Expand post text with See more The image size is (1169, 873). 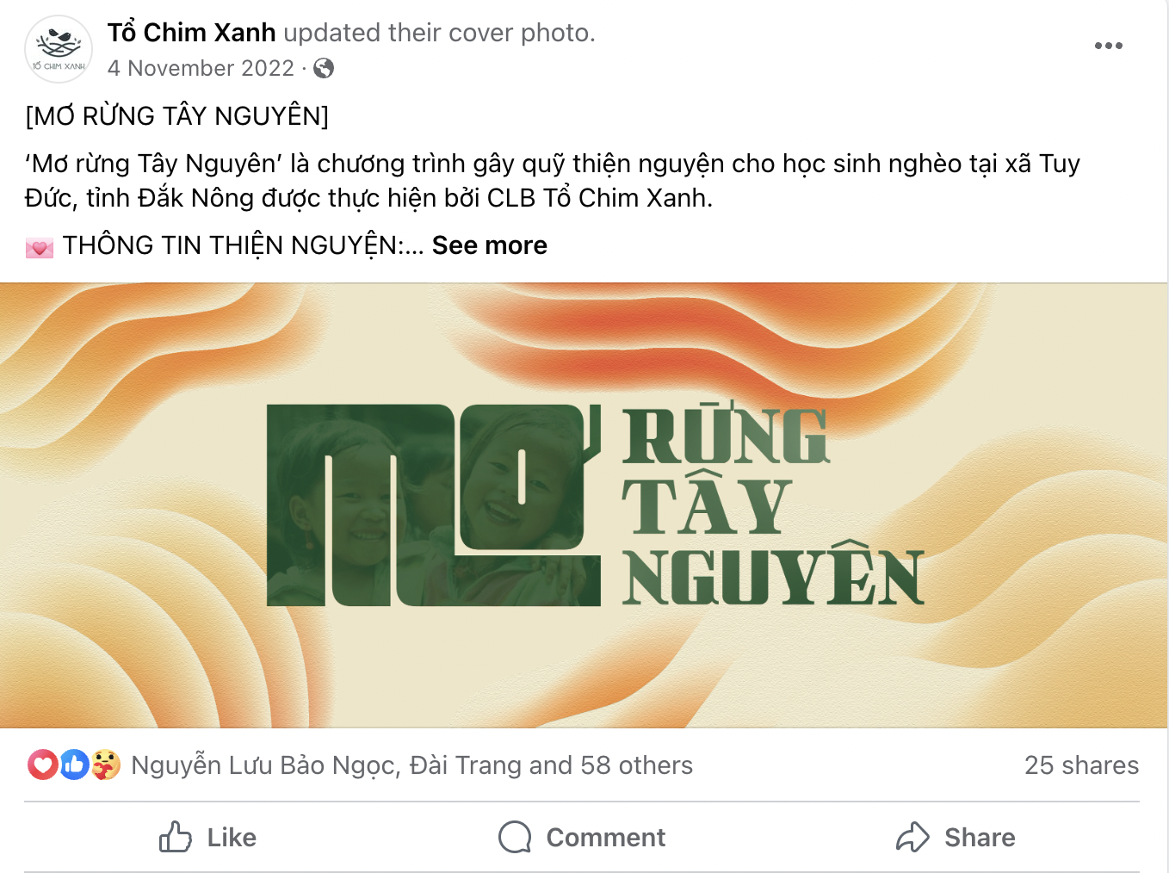(x=489, y=245)
